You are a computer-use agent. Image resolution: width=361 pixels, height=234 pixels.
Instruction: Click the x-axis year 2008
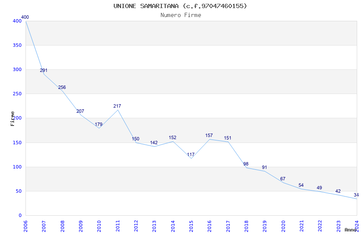tap(62, 226)
